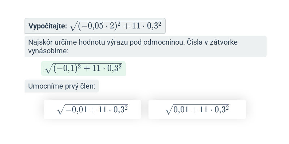The image size is (289, 144).
Task: Click '11 · 0,3²' in the green step formula
Action: (107, 68)
